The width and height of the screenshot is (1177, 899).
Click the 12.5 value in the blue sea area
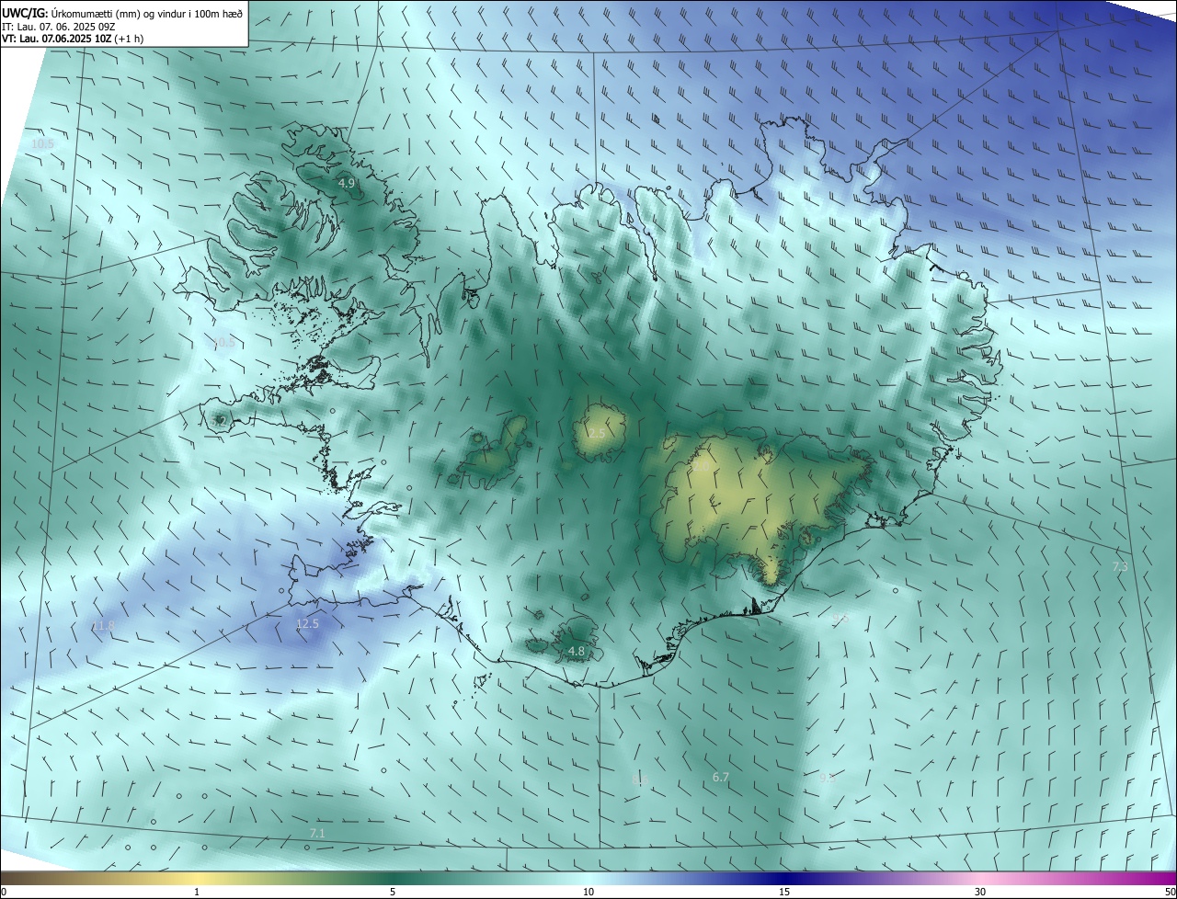(307, 623)
